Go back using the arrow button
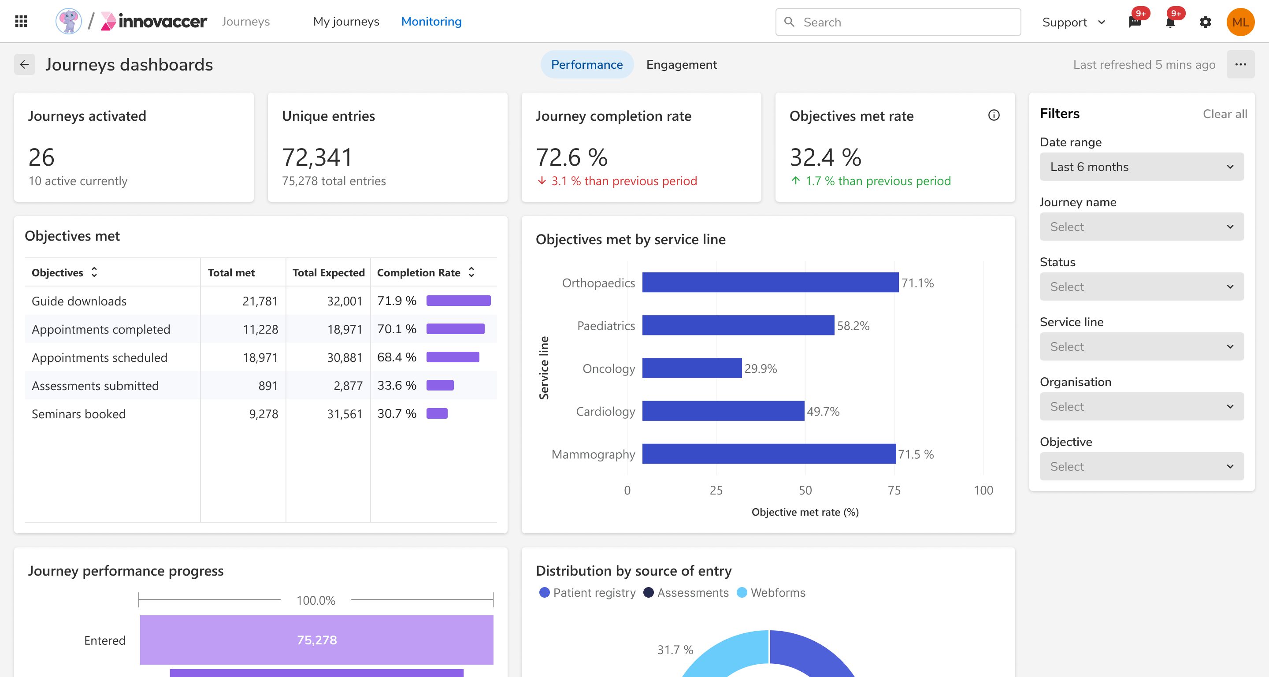This screenshot has height=677, width=1269. coord(24,64)
